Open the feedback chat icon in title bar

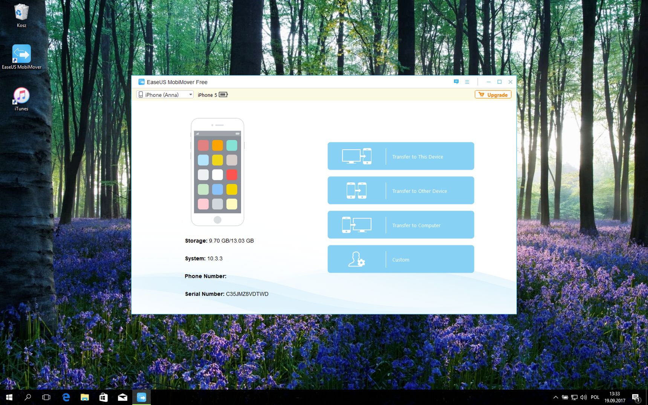pyautogui.click(x=456, y=82)
